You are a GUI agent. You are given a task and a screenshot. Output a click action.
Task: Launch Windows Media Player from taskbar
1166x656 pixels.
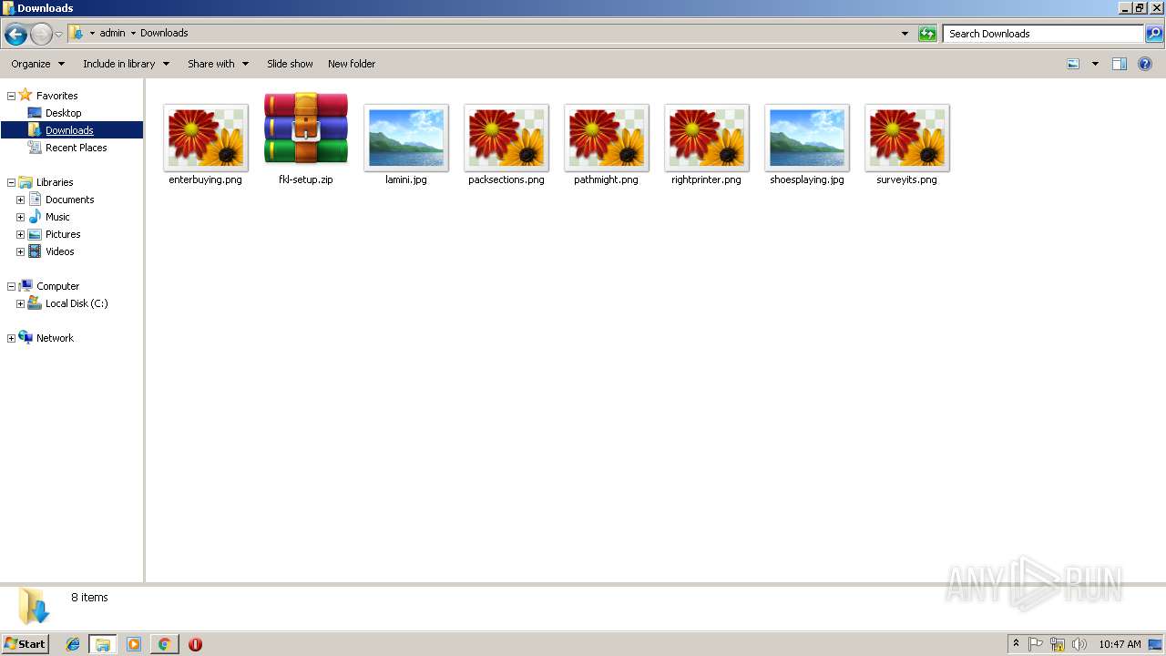(x=134, y=644)
